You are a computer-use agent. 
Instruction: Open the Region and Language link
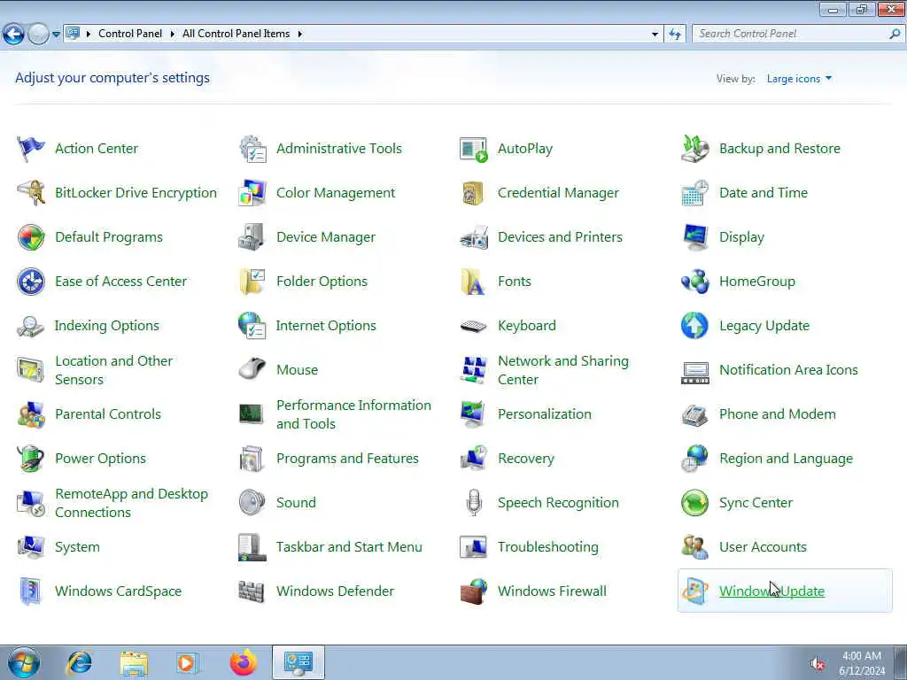pos(787,459)
